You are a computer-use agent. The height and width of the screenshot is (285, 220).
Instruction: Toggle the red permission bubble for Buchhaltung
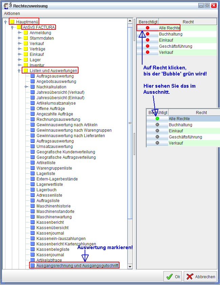(147, 34)
